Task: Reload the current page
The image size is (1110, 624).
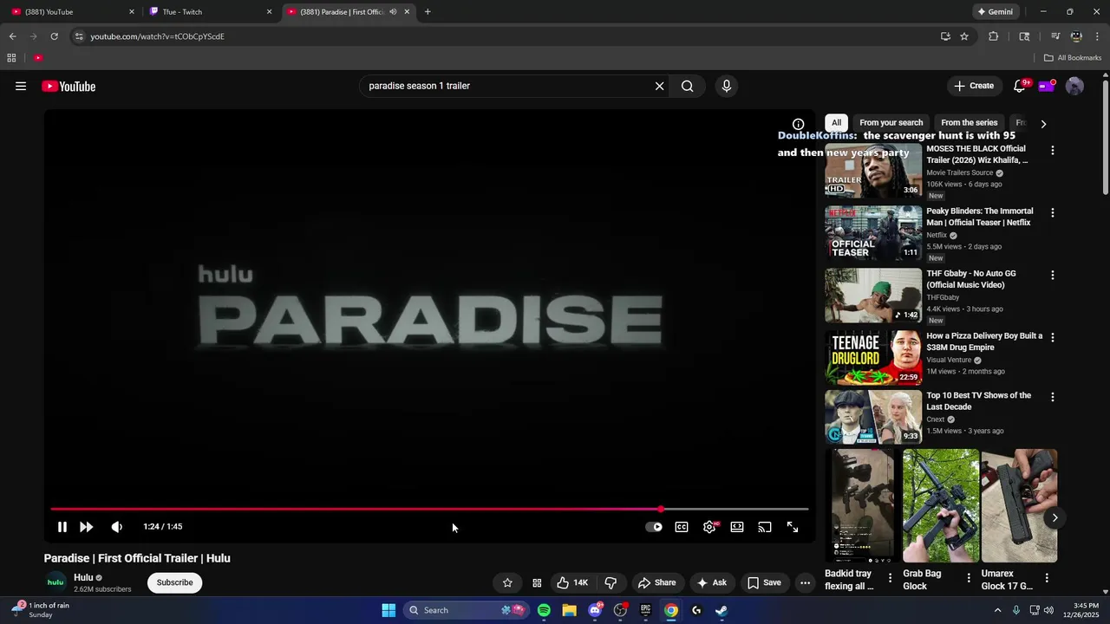Action: coord(54,36)
